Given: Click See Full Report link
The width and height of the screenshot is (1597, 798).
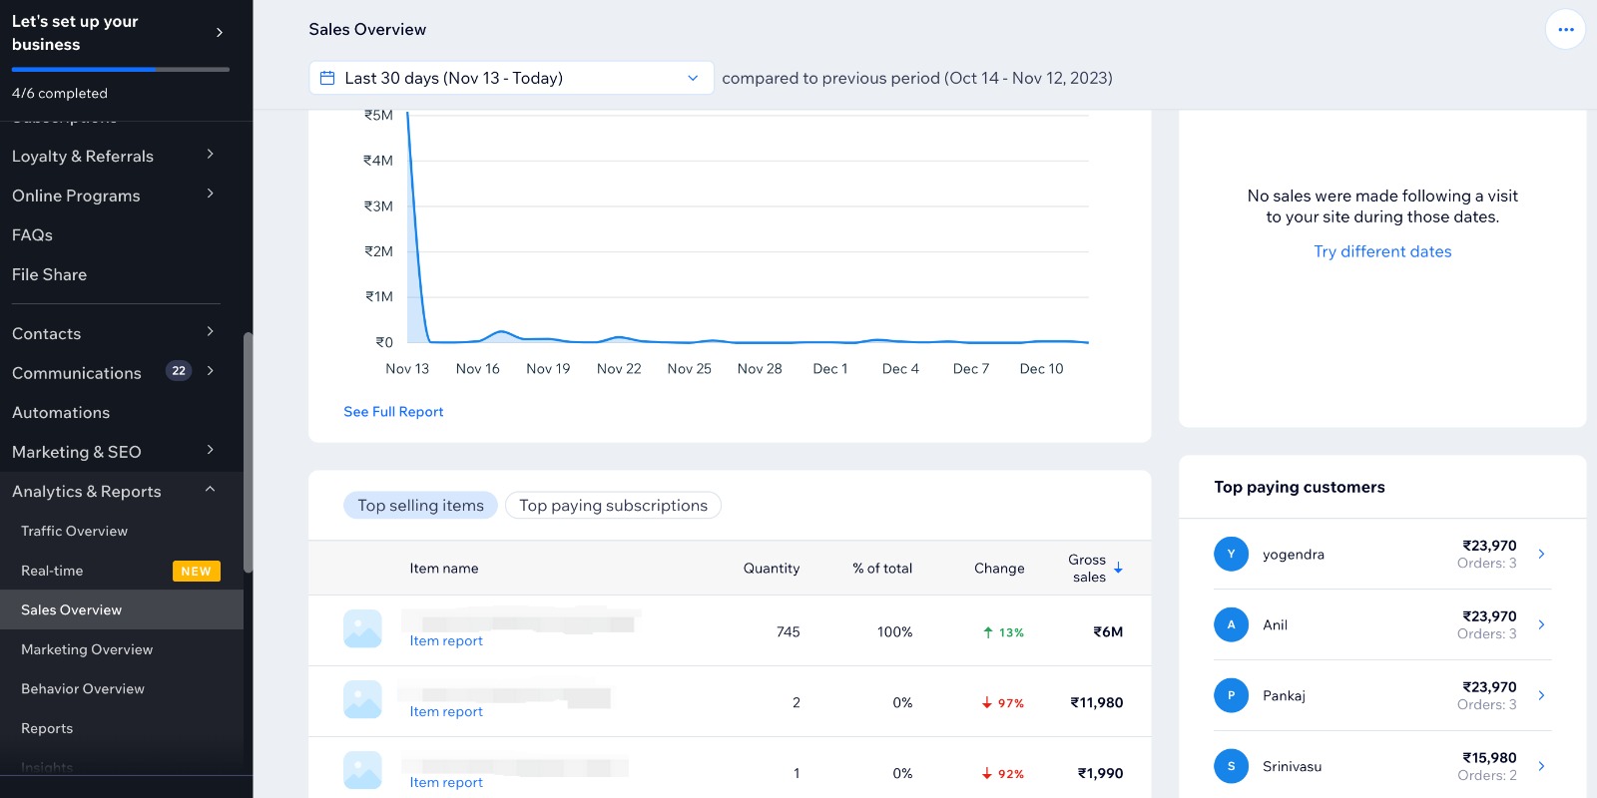Looking at the screenshot, I should (x=393, y=412).
